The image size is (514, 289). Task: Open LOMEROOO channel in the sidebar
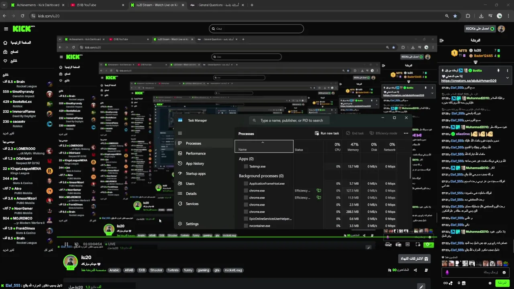tap(27, 151)
